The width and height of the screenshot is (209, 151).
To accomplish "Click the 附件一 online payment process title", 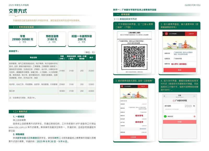I will coord(135,10).
